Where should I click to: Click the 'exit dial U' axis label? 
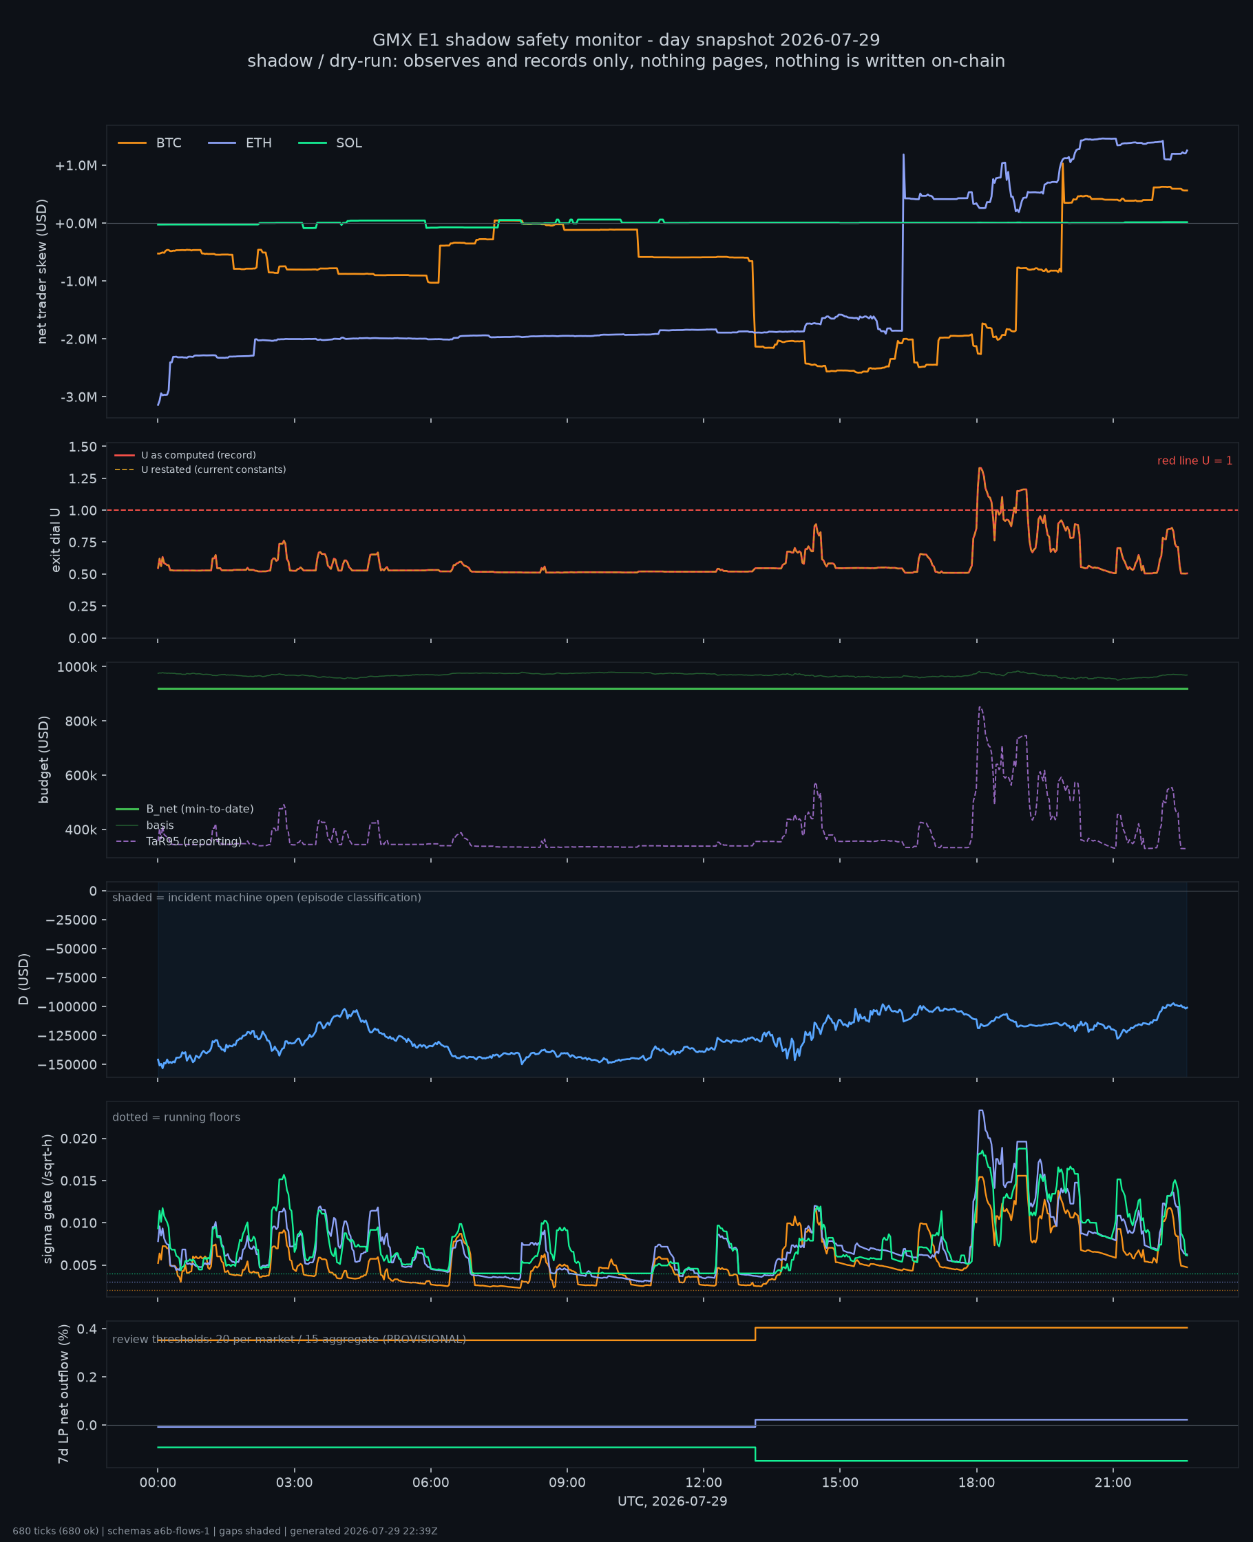[56, 540]
